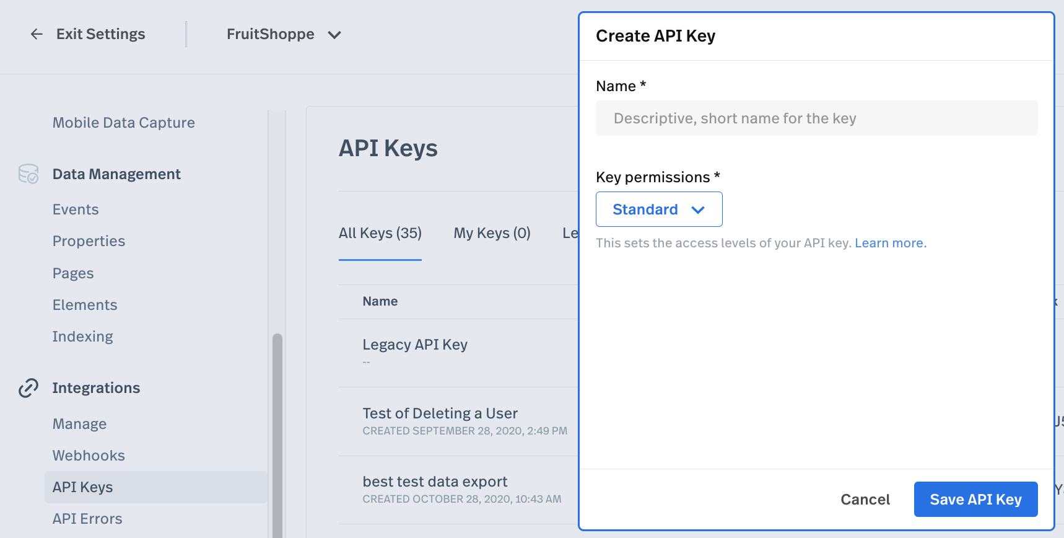Open the Elements settings page
This screenshot has width=1064, height=538.
coord(85,305)
